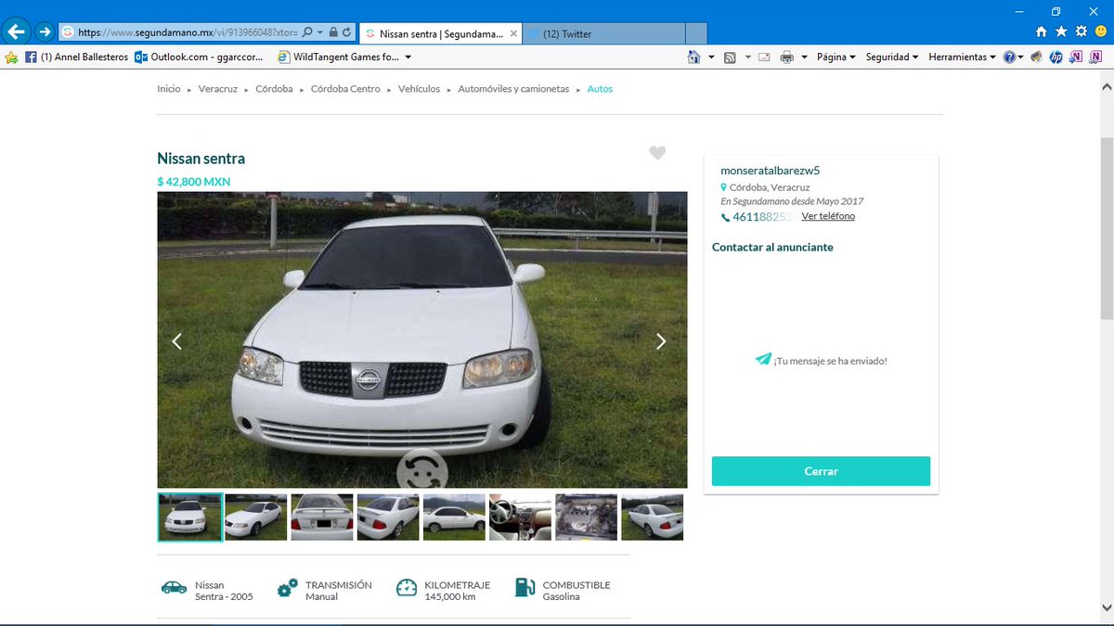Show next photo with right arrow

pos(661,341)
